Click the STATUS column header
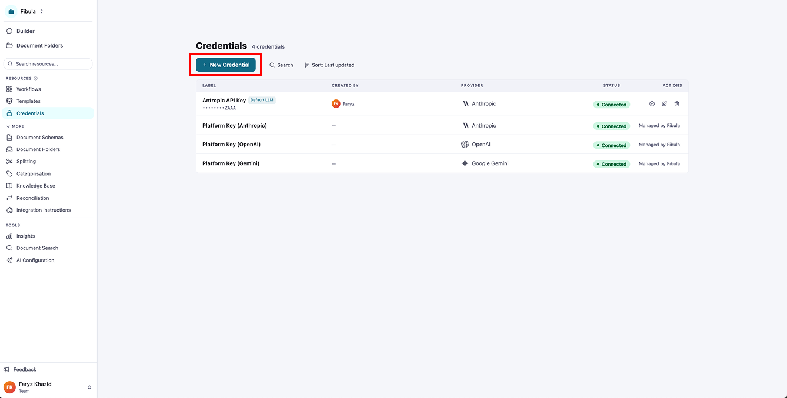Image resolution: width=787 pixels, height=398 pixels. click(x=612, y=86)
